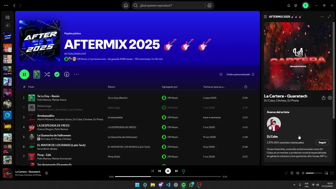
Task: Open the play queue
Action: click(292, 173)
